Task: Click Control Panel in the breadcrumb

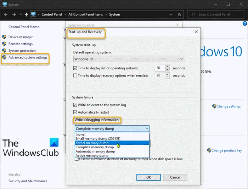Action: [52, 15]
